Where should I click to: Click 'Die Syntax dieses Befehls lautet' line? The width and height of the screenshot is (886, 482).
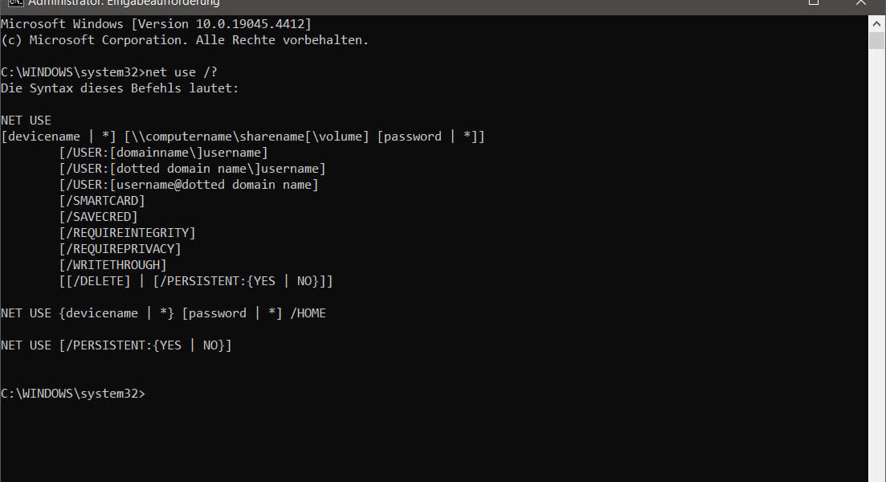[x=120, y=88]
